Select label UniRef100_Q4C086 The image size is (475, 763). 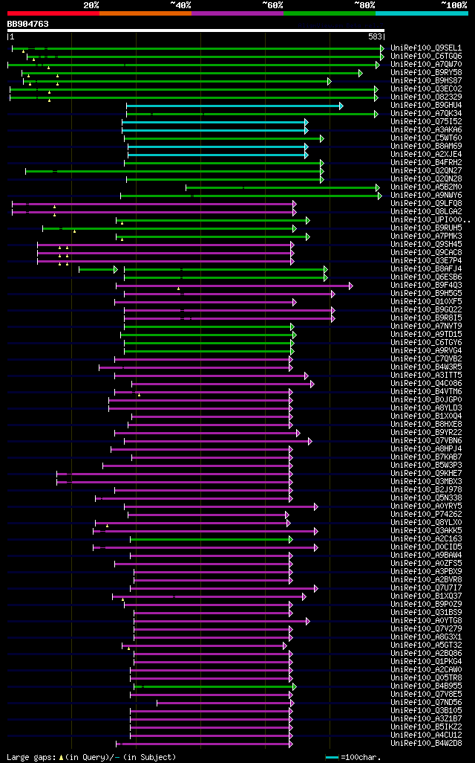tap(426, 384)
